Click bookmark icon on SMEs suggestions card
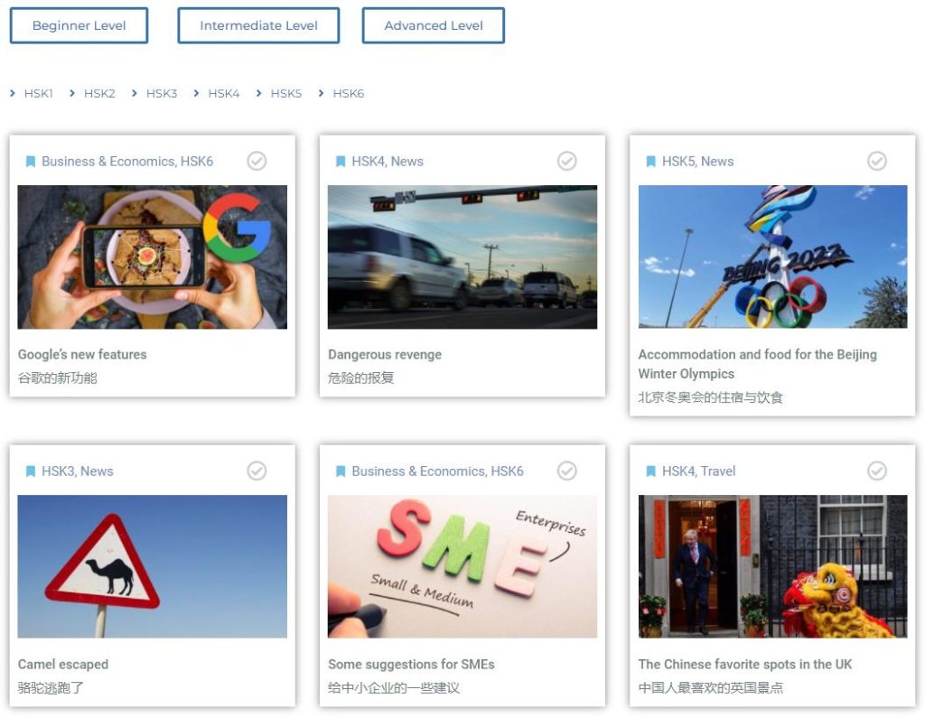 [341, 471]
